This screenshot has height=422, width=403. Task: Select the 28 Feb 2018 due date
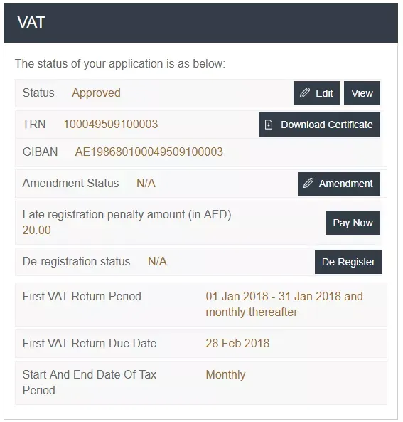[x=237, y=344]
